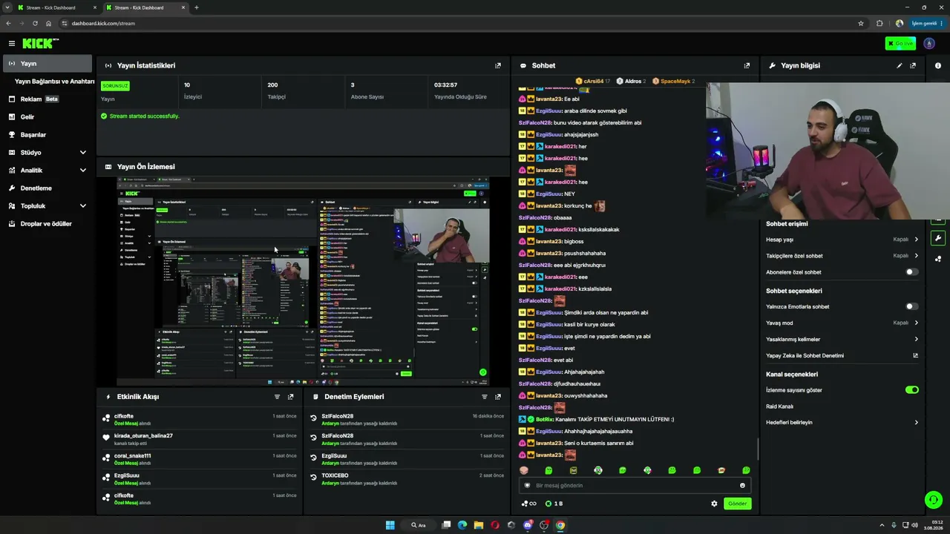This screenshot has width=950, height=534.
Task: Open user avatar menu top right
Action: 929,44
